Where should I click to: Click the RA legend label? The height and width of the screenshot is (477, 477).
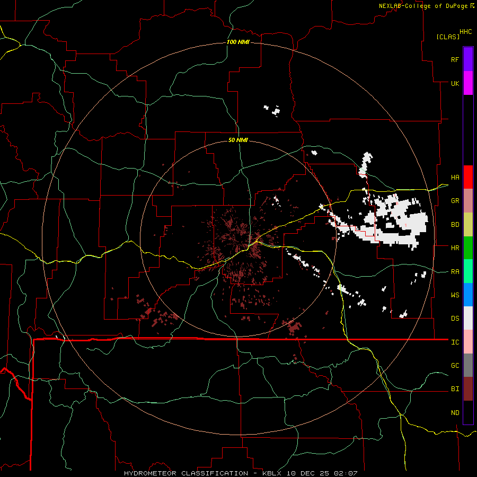[x=455, y=272]
